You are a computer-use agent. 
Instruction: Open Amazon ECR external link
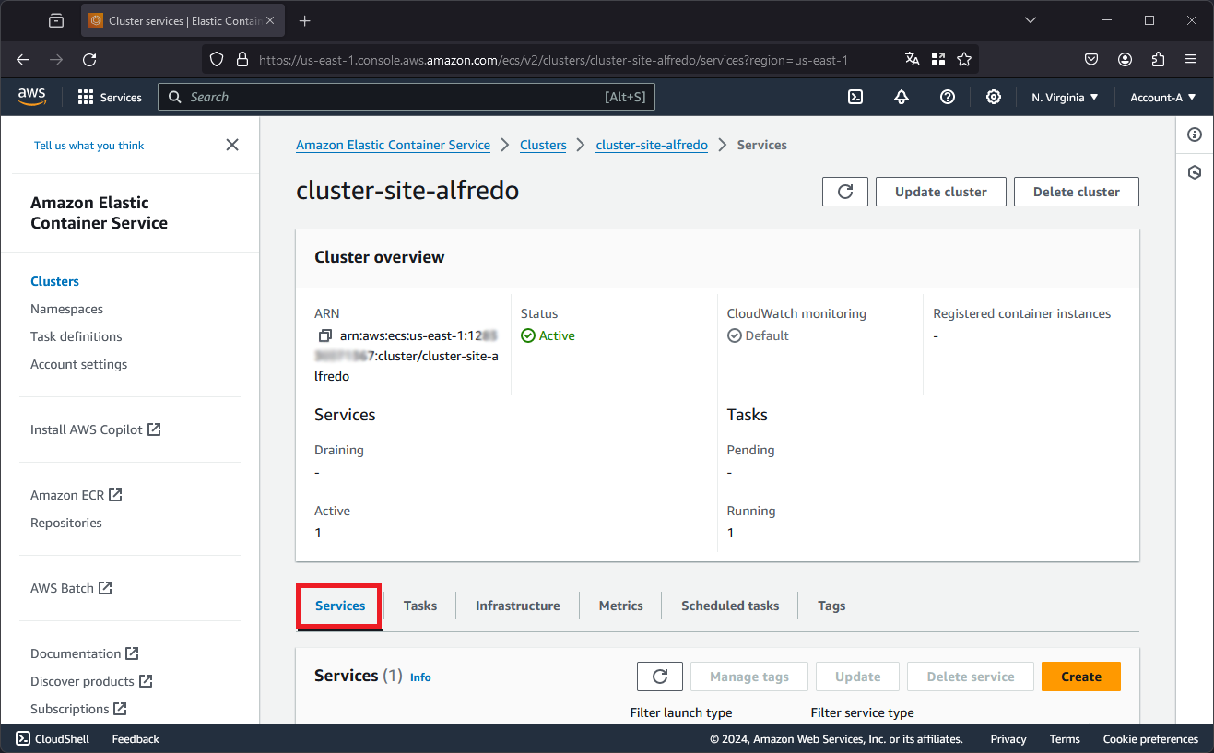point(77,495)
